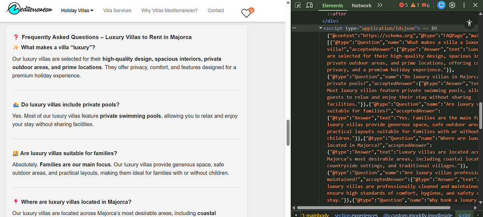The image size is (483, 217).
Task: Open the favorites heart icon
Action: click(x=246, y=13)
